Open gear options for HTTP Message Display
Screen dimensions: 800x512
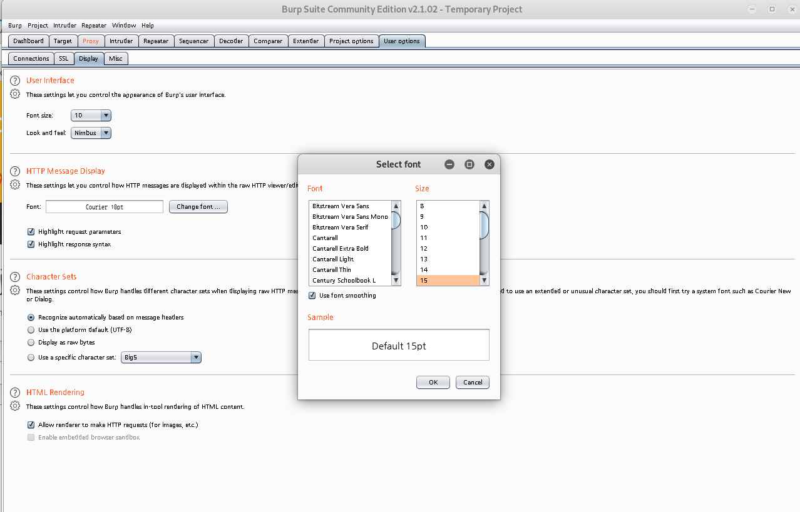click(15, 184)
